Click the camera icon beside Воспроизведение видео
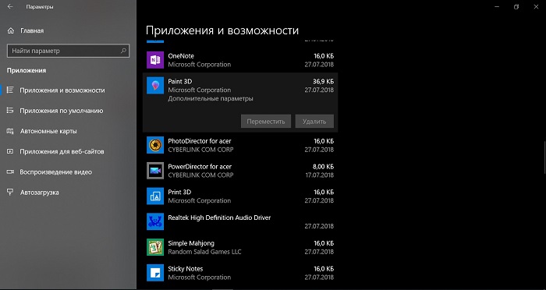This screenshot has width=546, height=290. [x=10, y=172]
